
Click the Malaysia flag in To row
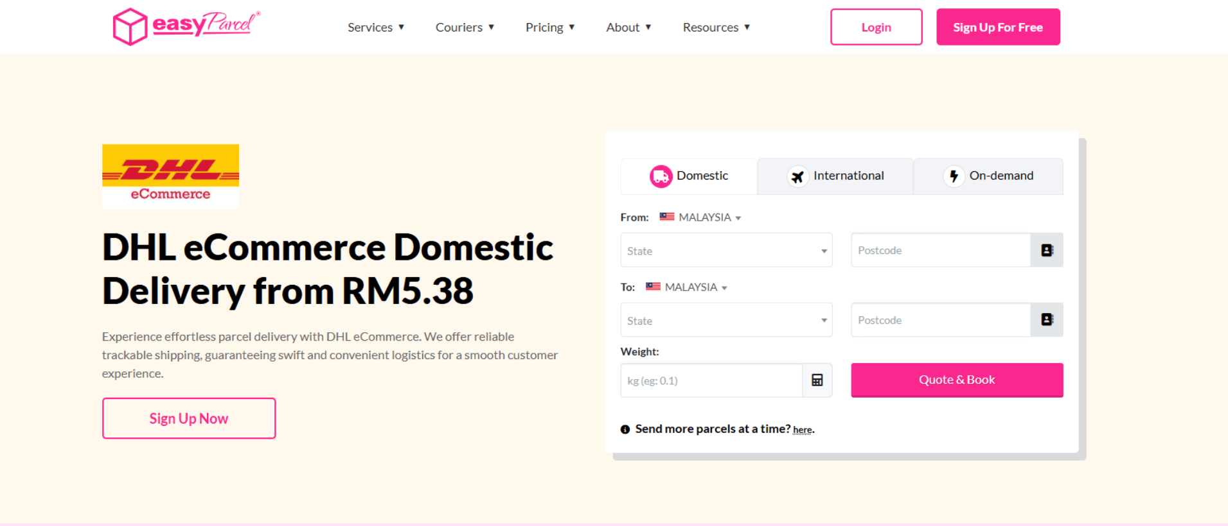653,287
